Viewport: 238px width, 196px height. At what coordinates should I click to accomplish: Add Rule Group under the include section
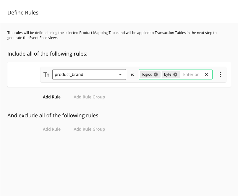coord(89,97)
